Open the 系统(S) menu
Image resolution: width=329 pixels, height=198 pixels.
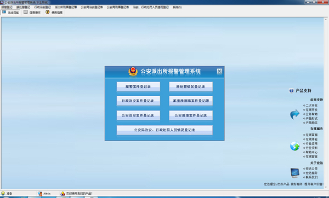coord(177,7)
